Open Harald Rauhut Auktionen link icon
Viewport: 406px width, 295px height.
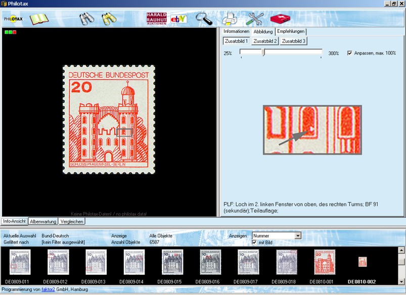tap(156, 19)
